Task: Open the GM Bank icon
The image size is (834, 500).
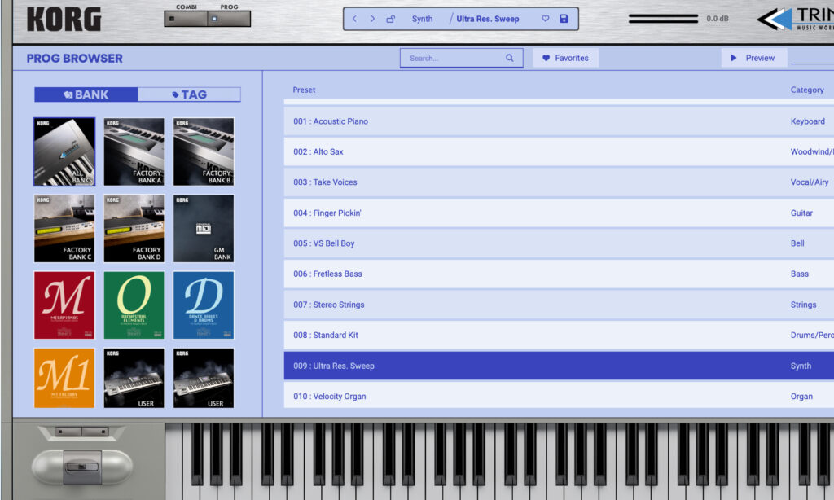Action: 202,229
